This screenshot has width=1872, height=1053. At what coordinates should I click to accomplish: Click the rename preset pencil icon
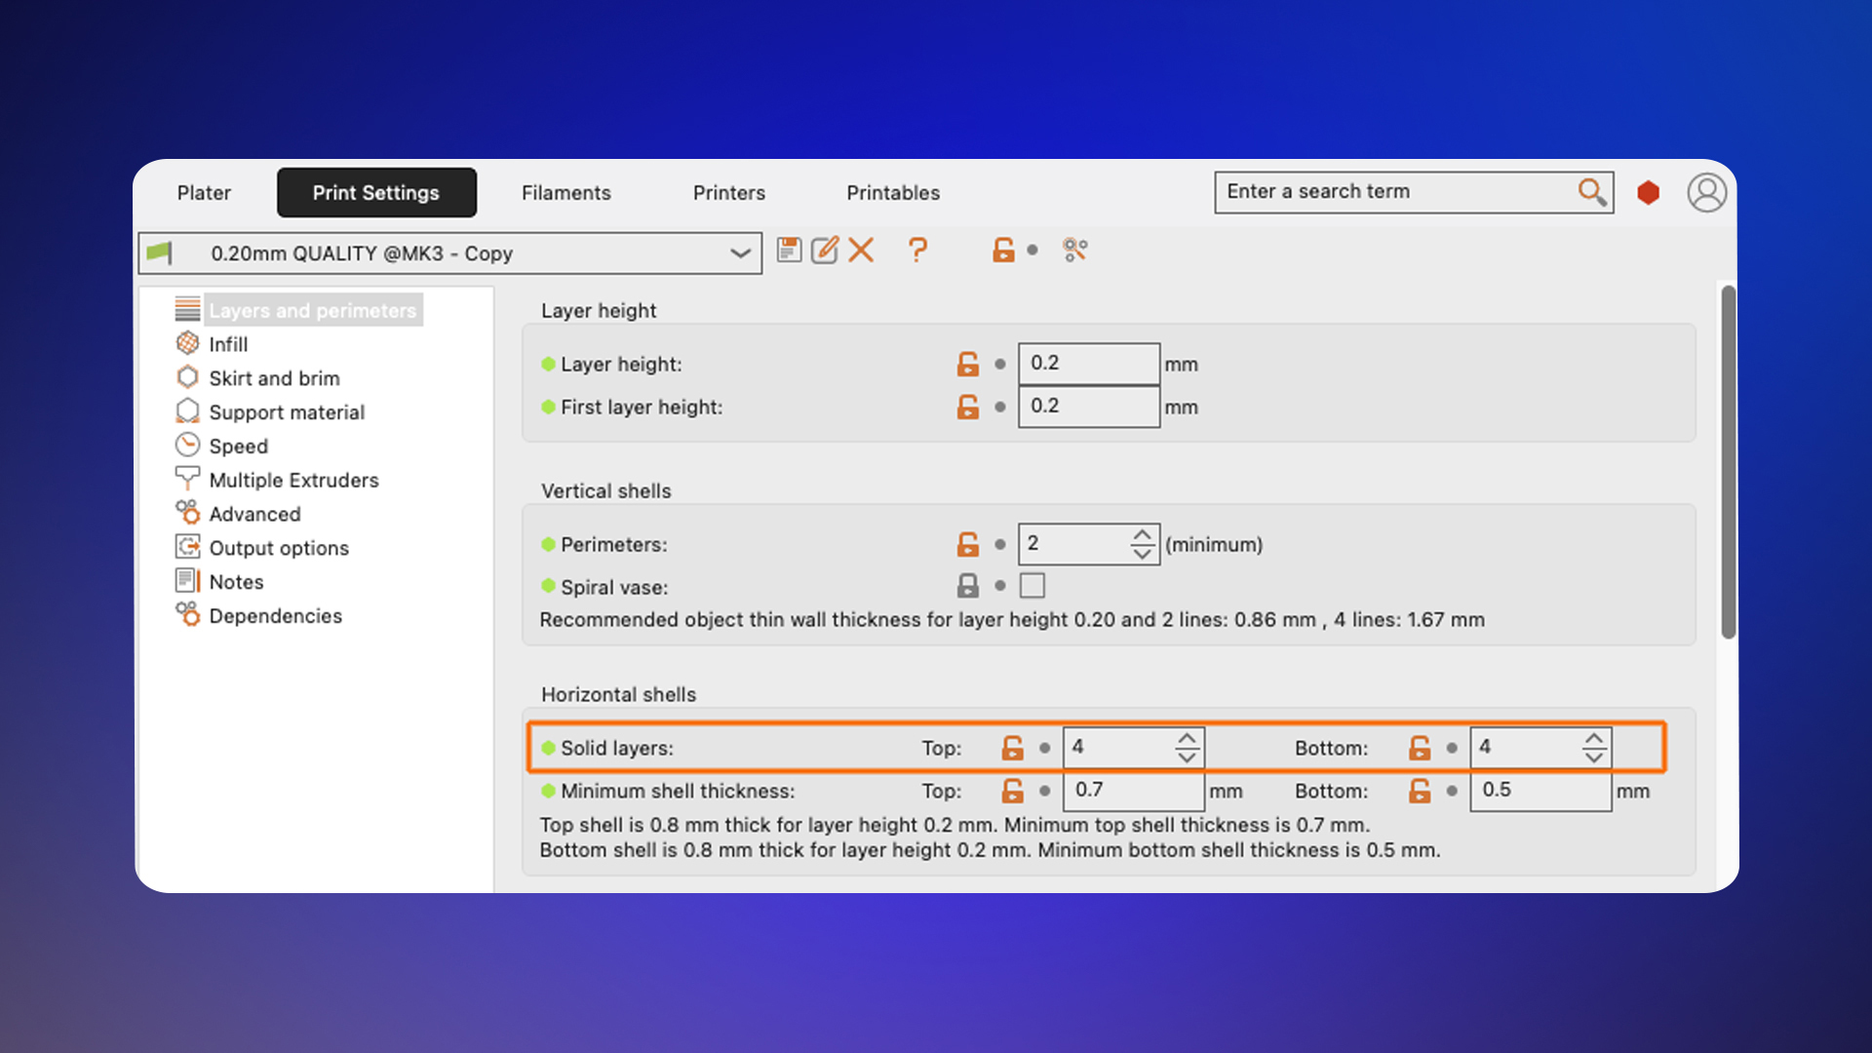coord(825,251)
